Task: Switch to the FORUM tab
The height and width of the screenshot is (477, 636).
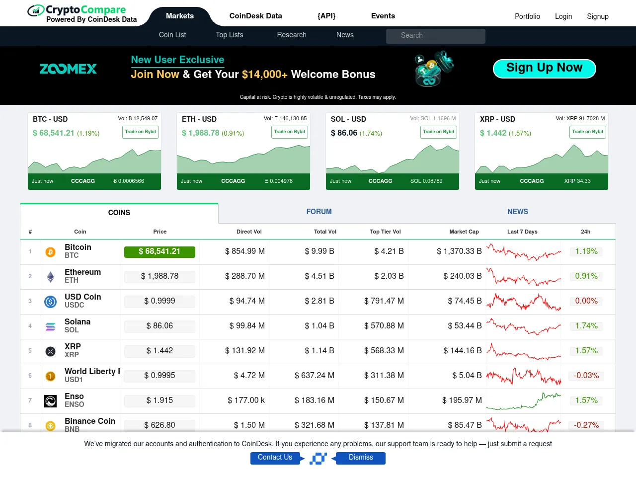Action: tap(319, 212)
